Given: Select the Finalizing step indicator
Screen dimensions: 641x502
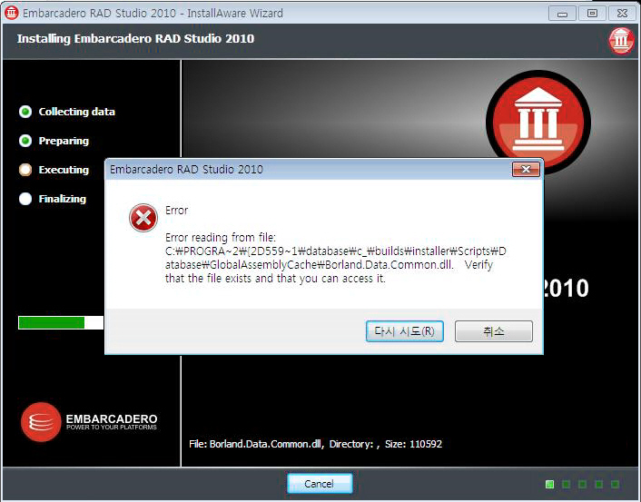Looking at the screenshot, I should 25,199.
